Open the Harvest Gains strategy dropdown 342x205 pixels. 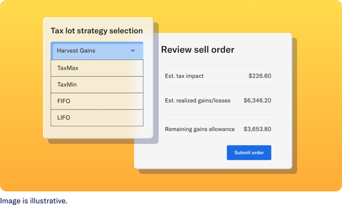(97, 51)
